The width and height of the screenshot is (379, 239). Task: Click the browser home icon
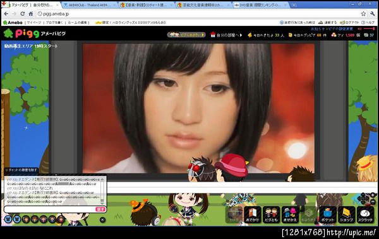click(x=31, y=14)
